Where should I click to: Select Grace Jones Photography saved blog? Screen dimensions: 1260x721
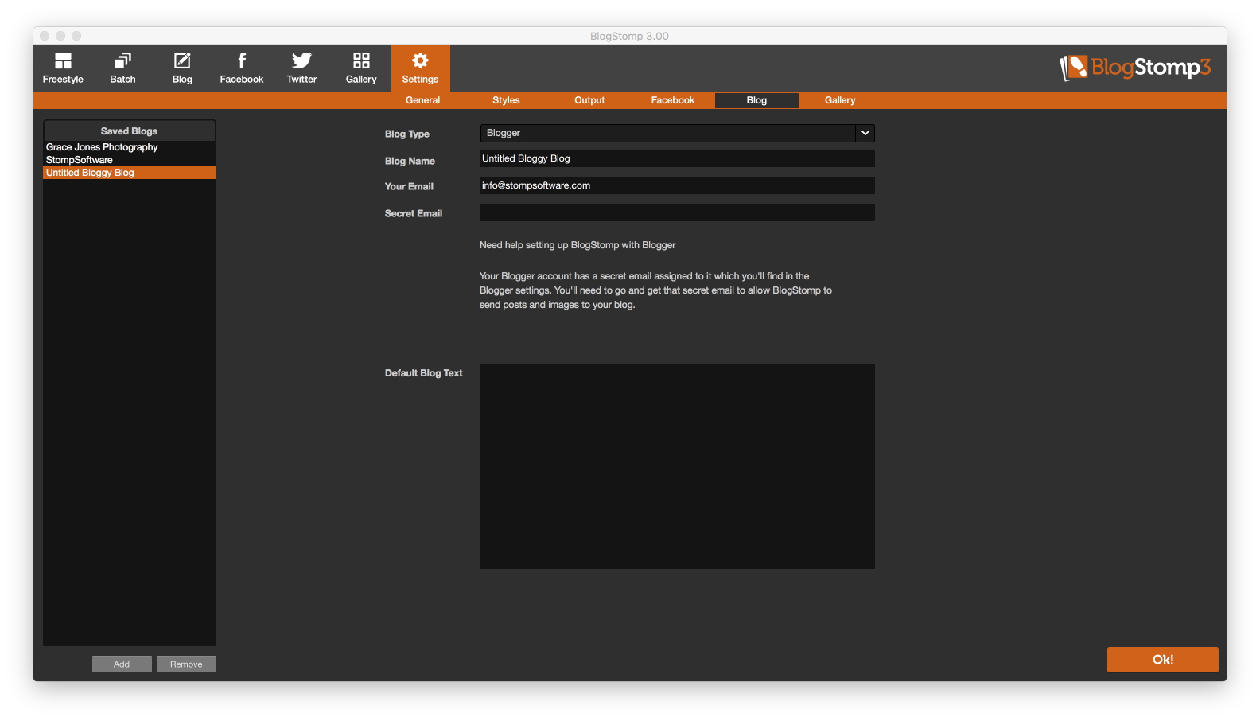tap(130, 147)
